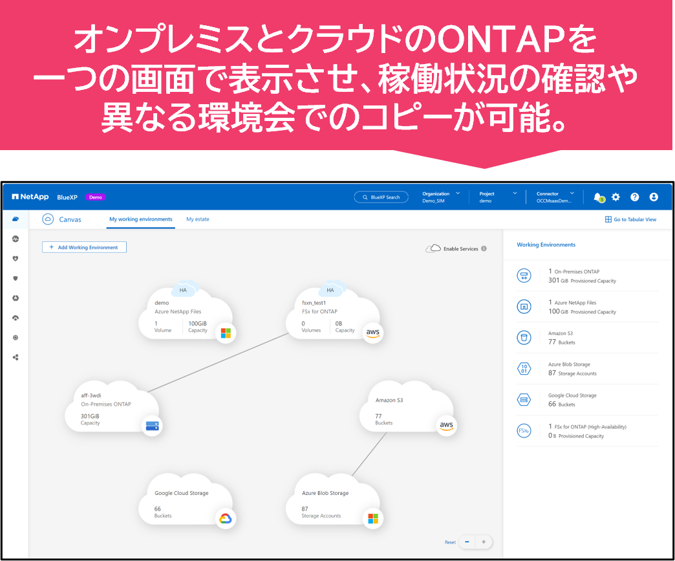Click the aws logo on fsxn_test1 cloud
This screenshot has height=561, width=675.
tap(373, 333)
